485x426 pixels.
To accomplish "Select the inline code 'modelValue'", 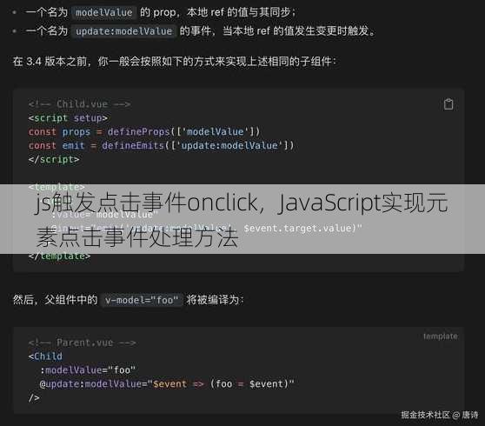I will point(104,13).
